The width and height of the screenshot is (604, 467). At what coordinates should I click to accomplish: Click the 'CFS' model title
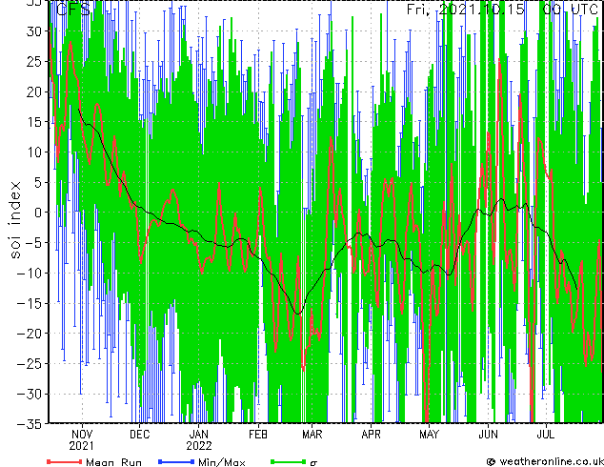tap(73, 10)
